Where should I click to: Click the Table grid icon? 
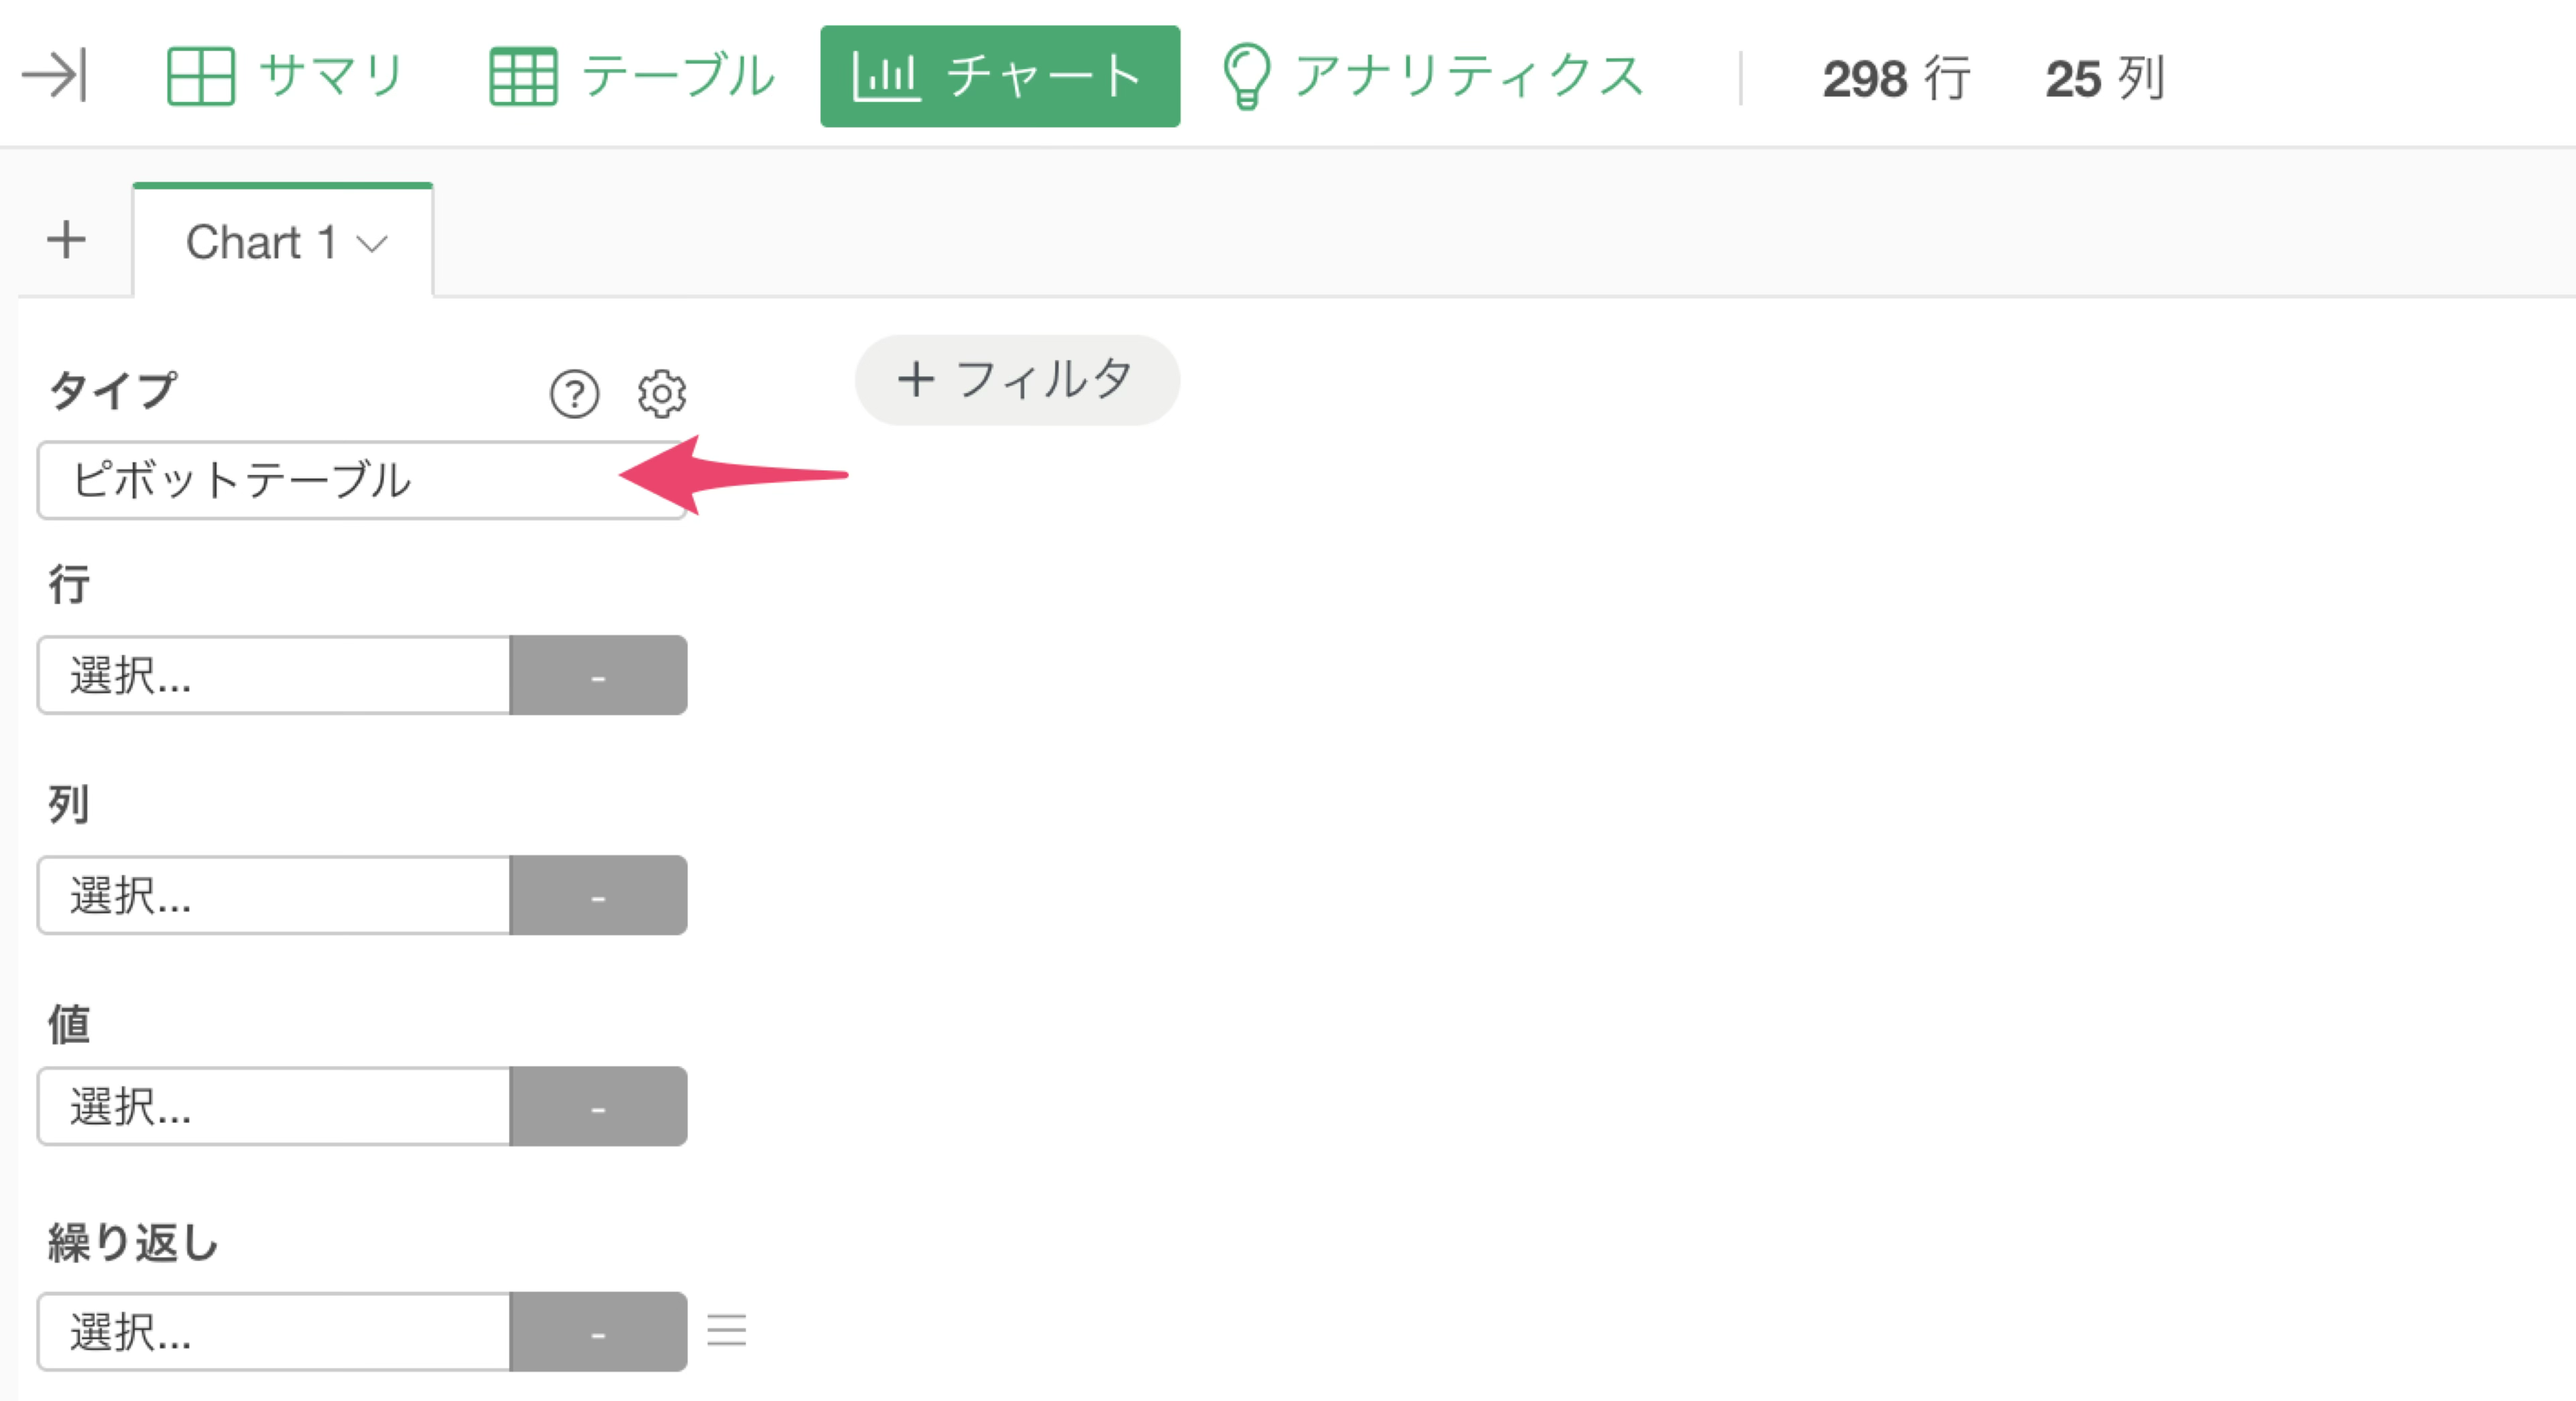coord(523,76)
